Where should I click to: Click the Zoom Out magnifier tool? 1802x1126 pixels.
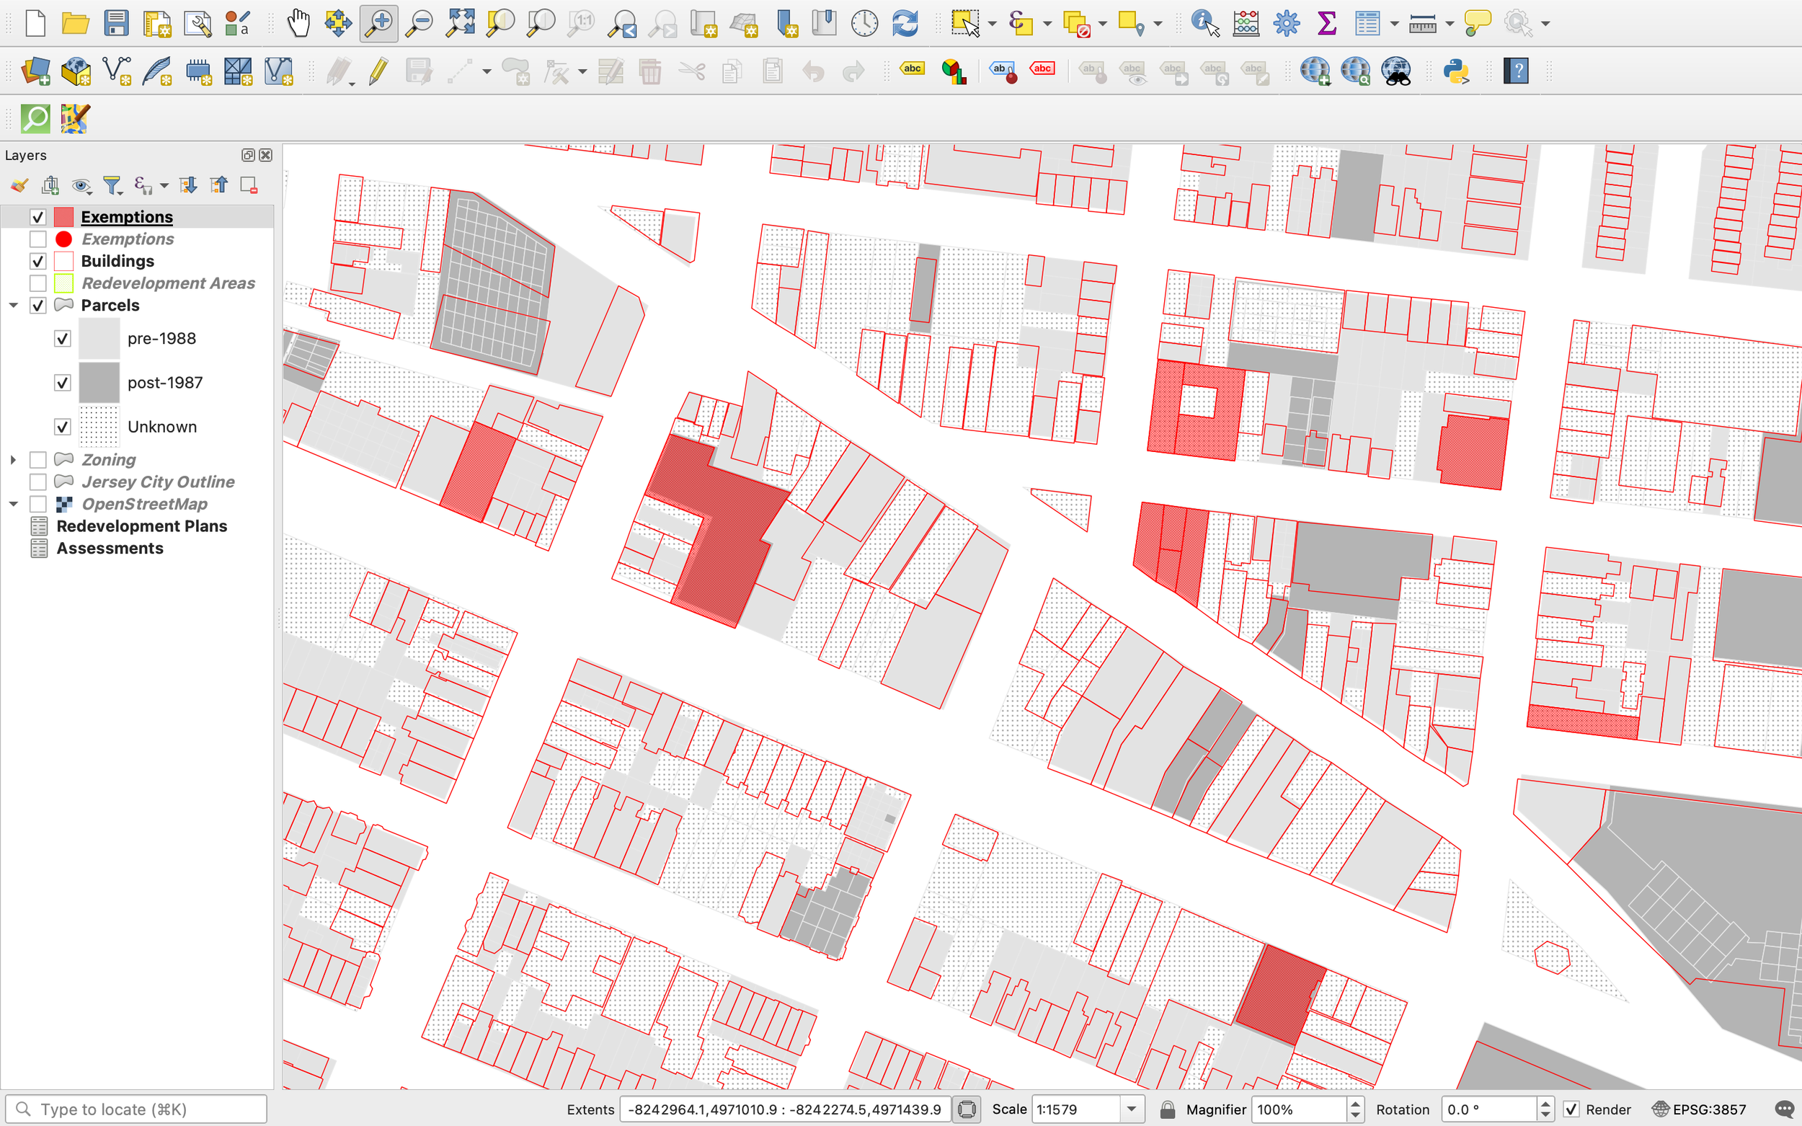(x=420, y=23)
